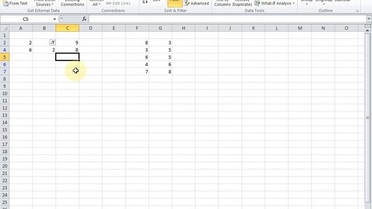The image size is (372, 209).
Task: Select cell C2 containing 9
Action: tap(67, 42)
